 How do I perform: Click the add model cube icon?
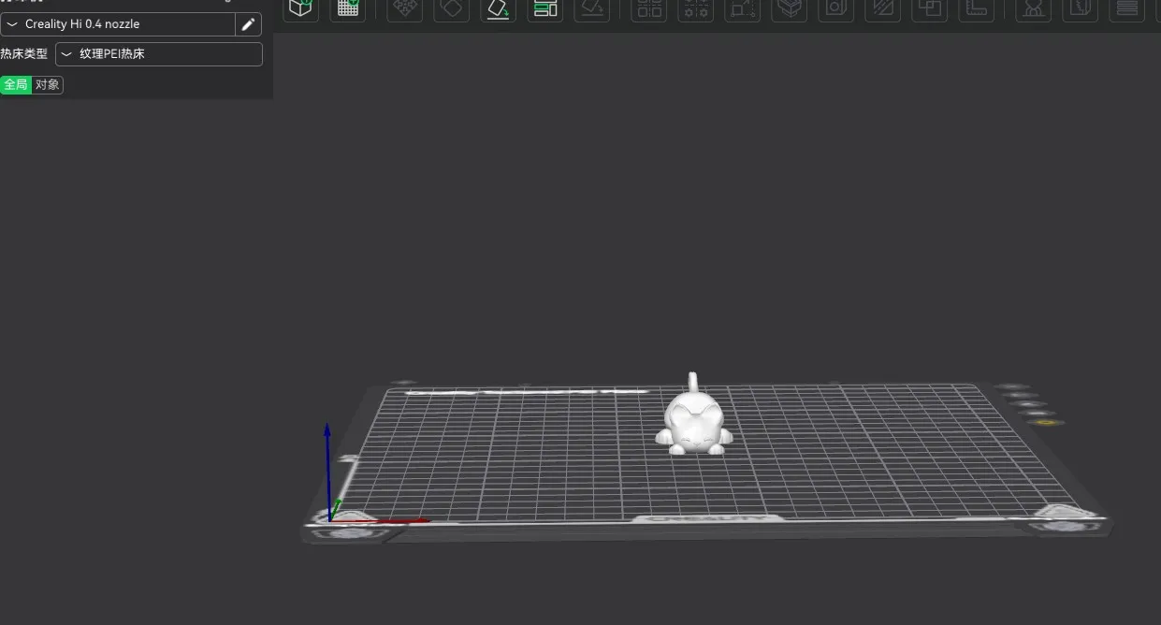(x=300, y=8)
